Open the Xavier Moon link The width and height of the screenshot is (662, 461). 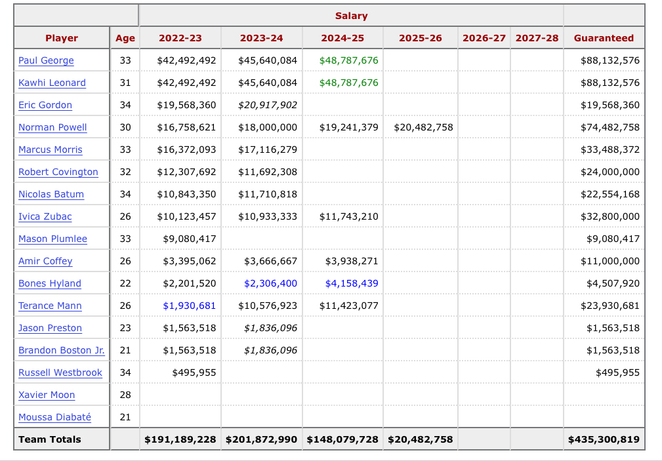pos(47,395)
